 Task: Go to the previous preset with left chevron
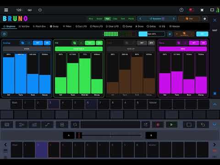[140, 19]
